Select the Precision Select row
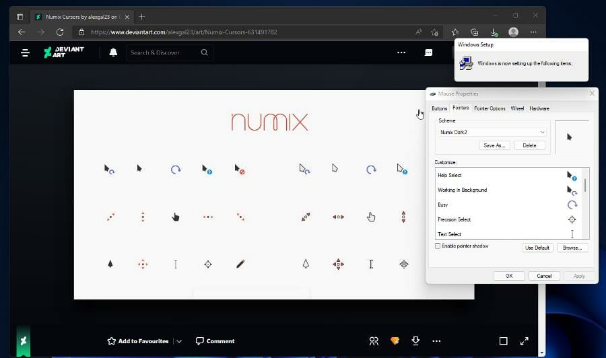Screen dimensions: 606x358 click(x=509, y=219)
